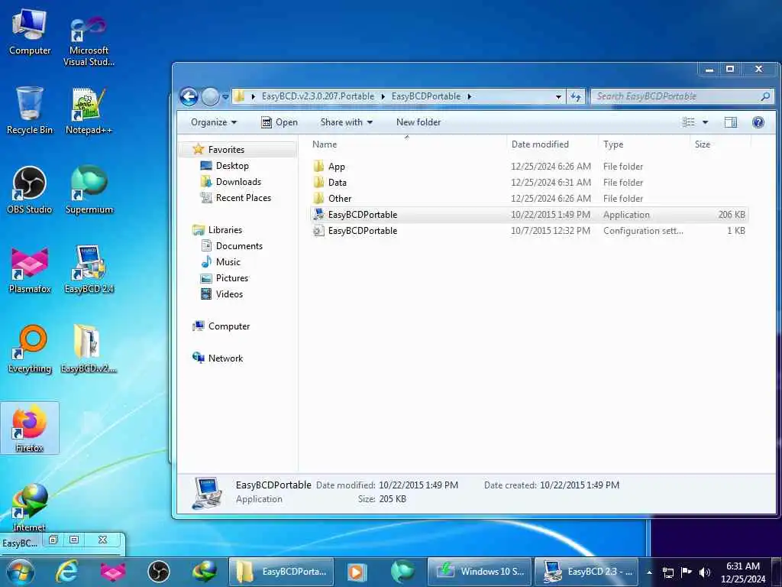This screenshot has height=587, width=782.
Task: Open the volume control in tray
Action: click(x=705, y=572)
